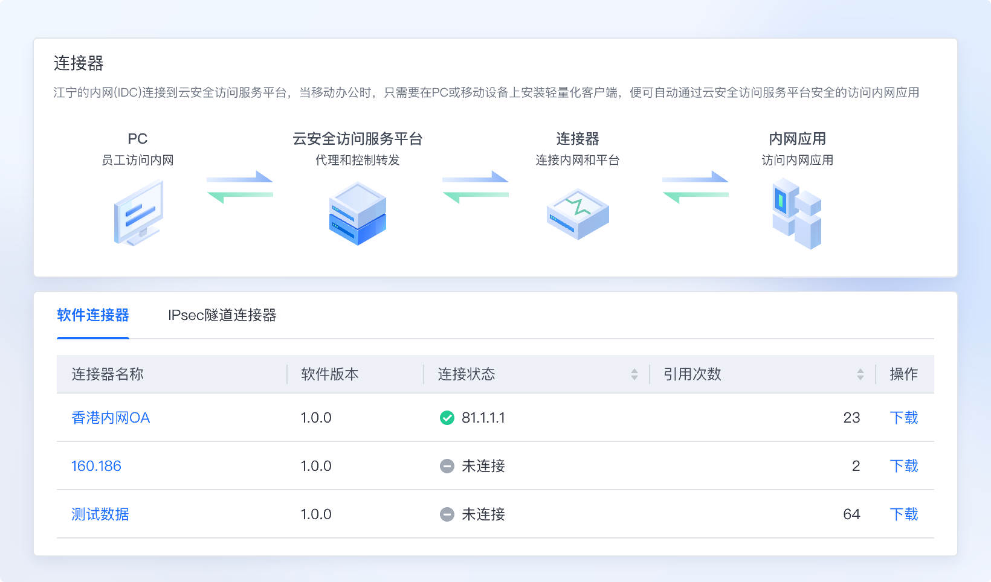This screenshot has height=582, width=991.
Task: Select the 软件连接器 tab
Action: [x=92, y=315]
